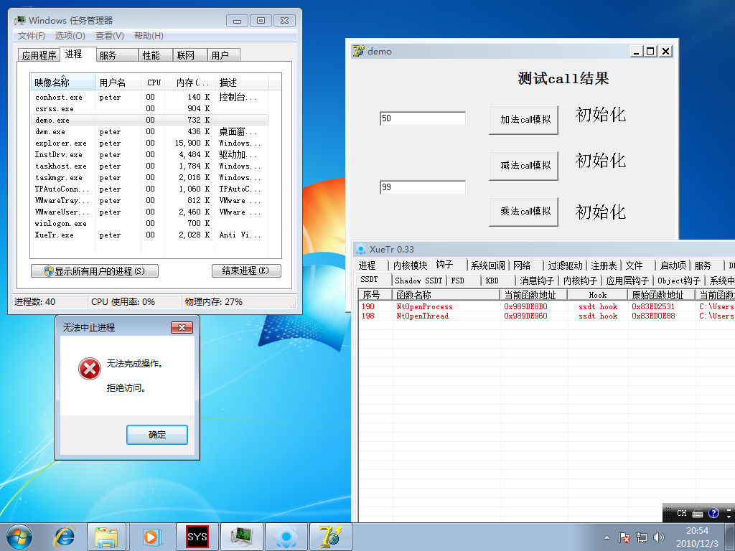Focus the input field containing 50
The width and height of the screenshot is (735, 551).
422,118
